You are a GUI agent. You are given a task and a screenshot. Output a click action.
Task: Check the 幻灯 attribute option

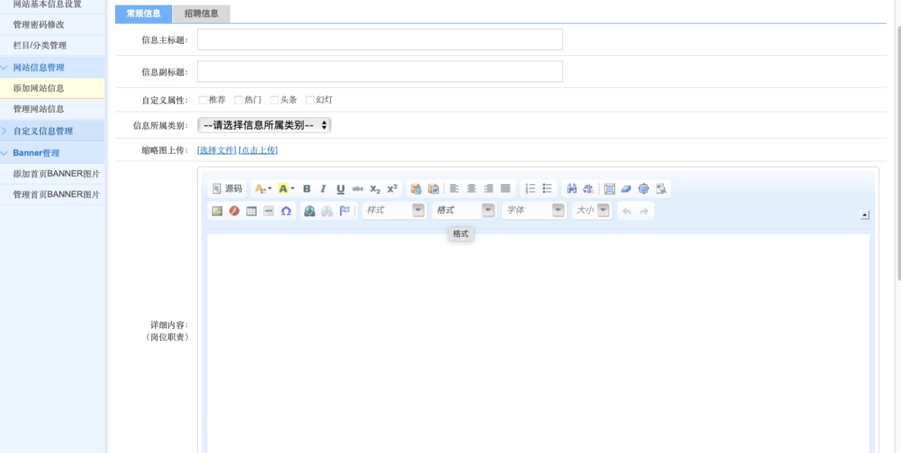310,100
